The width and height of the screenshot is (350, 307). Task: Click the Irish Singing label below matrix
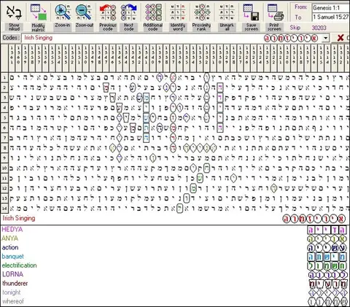click(x=19, y=218)
